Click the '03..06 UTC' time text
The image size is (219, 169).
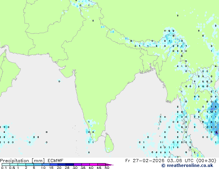click(x=180, y=161)
